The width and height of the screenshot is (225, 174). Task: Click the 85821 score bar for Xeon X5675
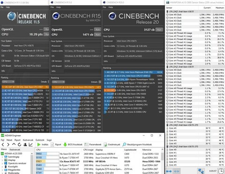47,161
